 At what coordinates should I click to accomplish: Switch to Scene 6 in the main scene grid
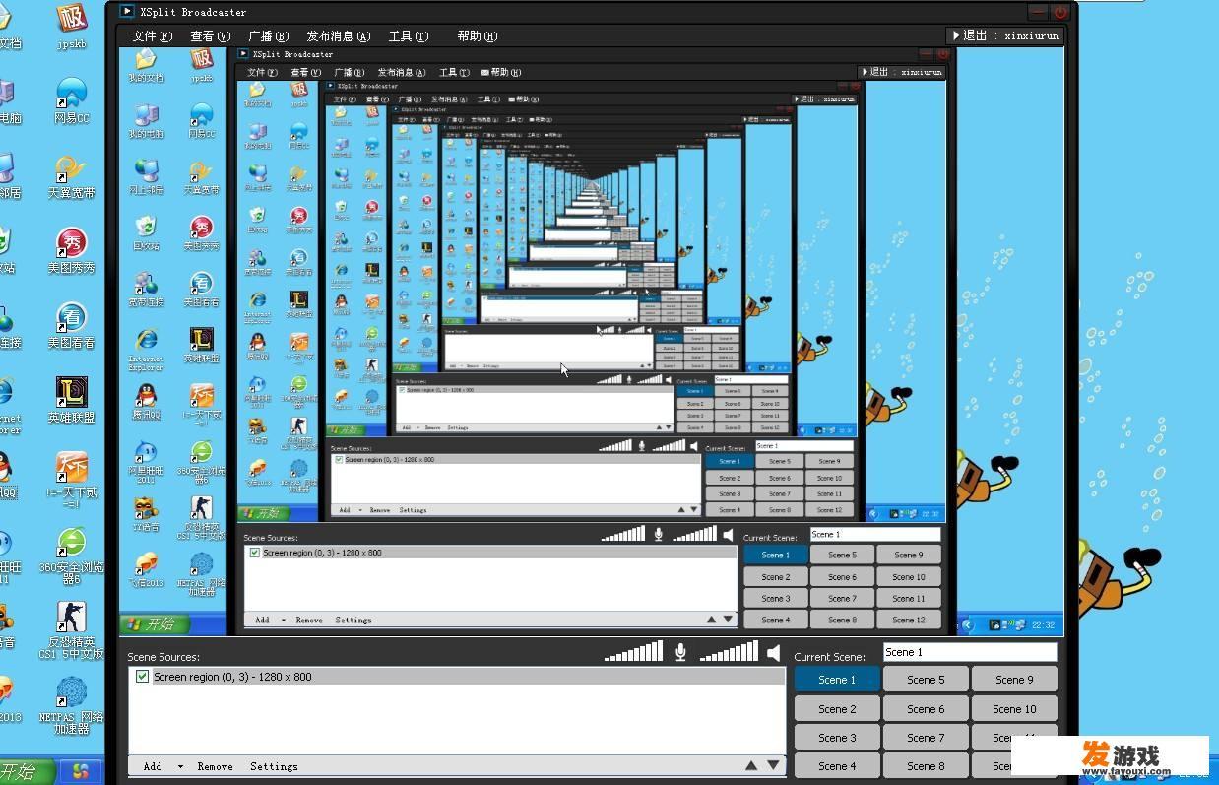(926, 709)
